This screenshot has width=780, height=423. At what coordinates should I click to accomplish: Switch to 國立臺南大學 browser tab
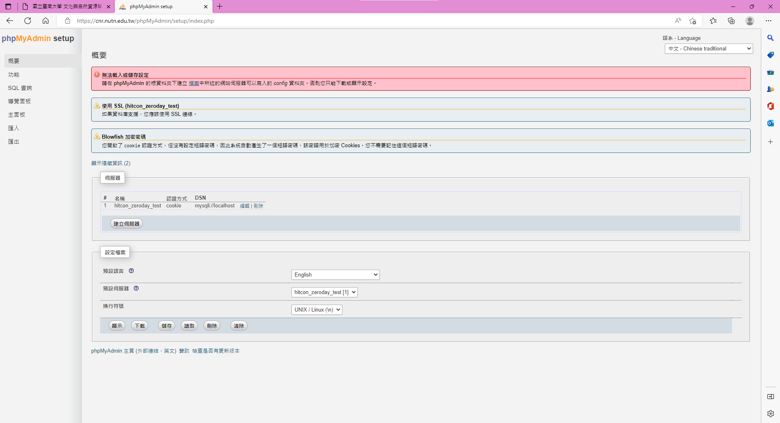pos(67,7)
